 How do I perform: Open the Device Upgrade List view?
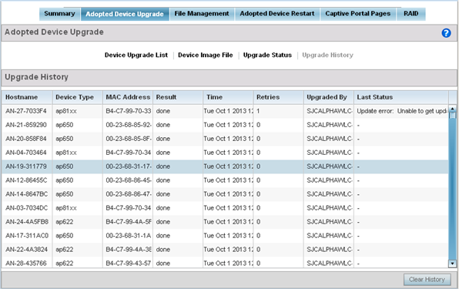(136, 55)
